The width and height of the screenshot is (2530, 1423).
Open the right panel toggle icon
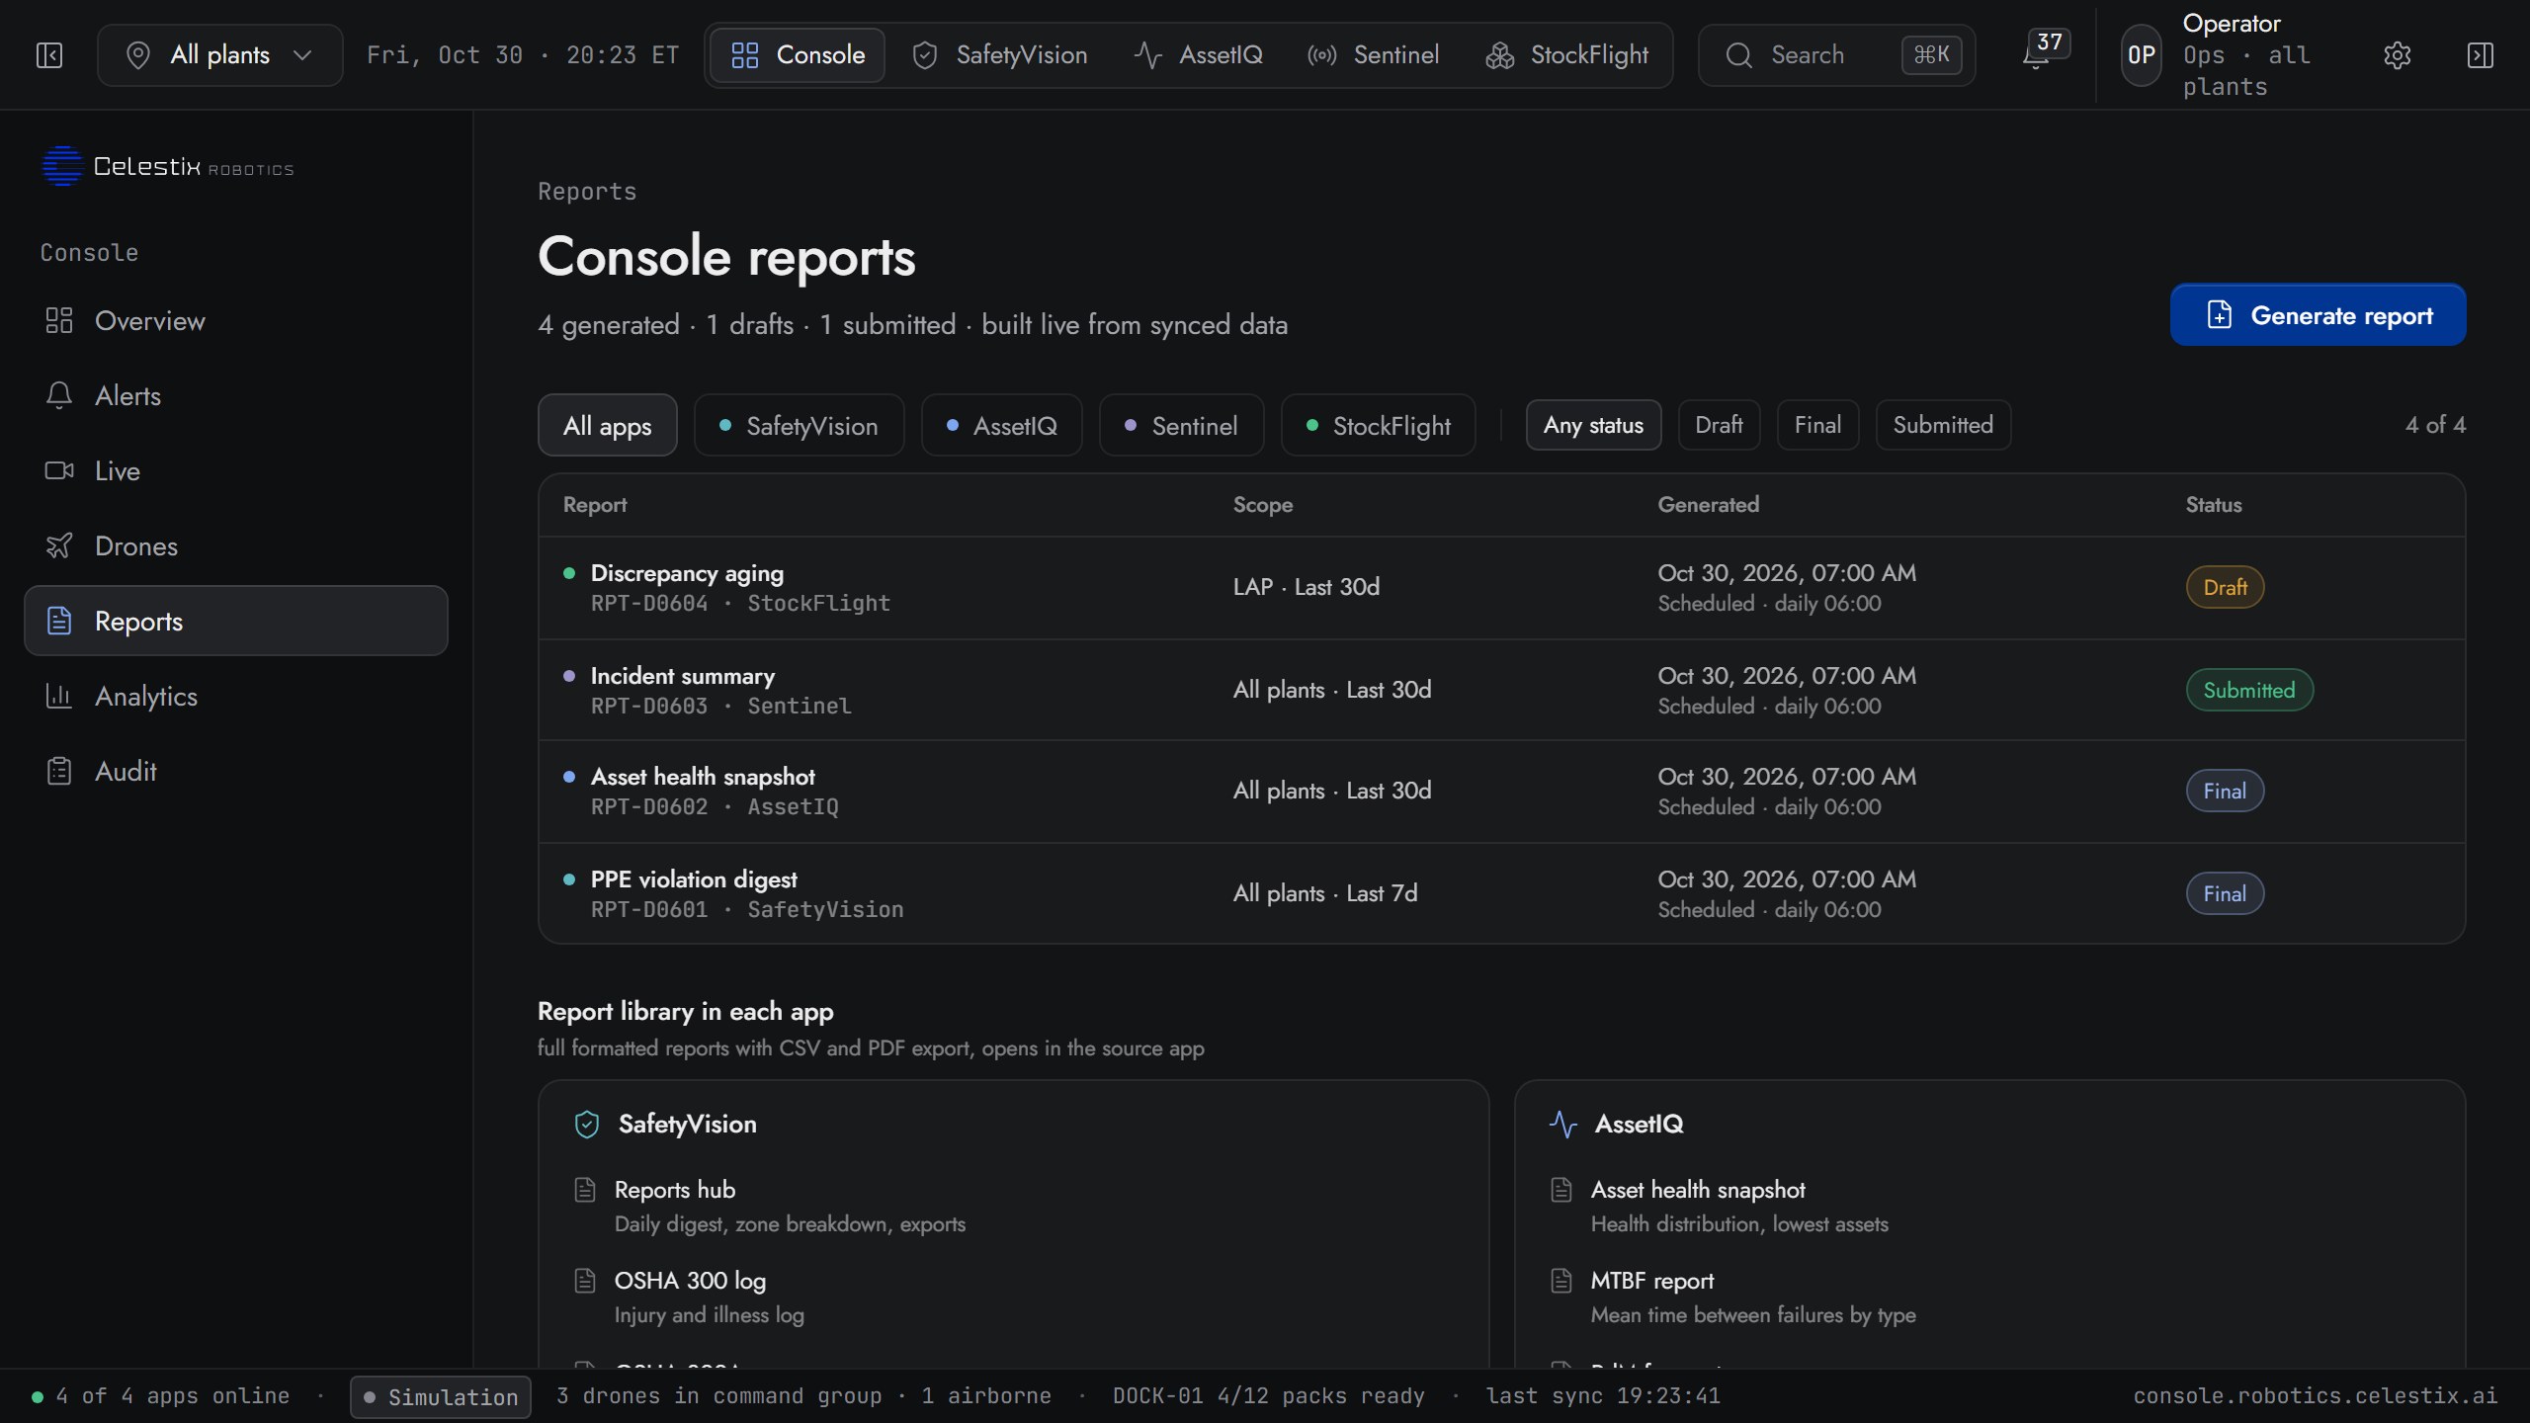point(2480,55)
